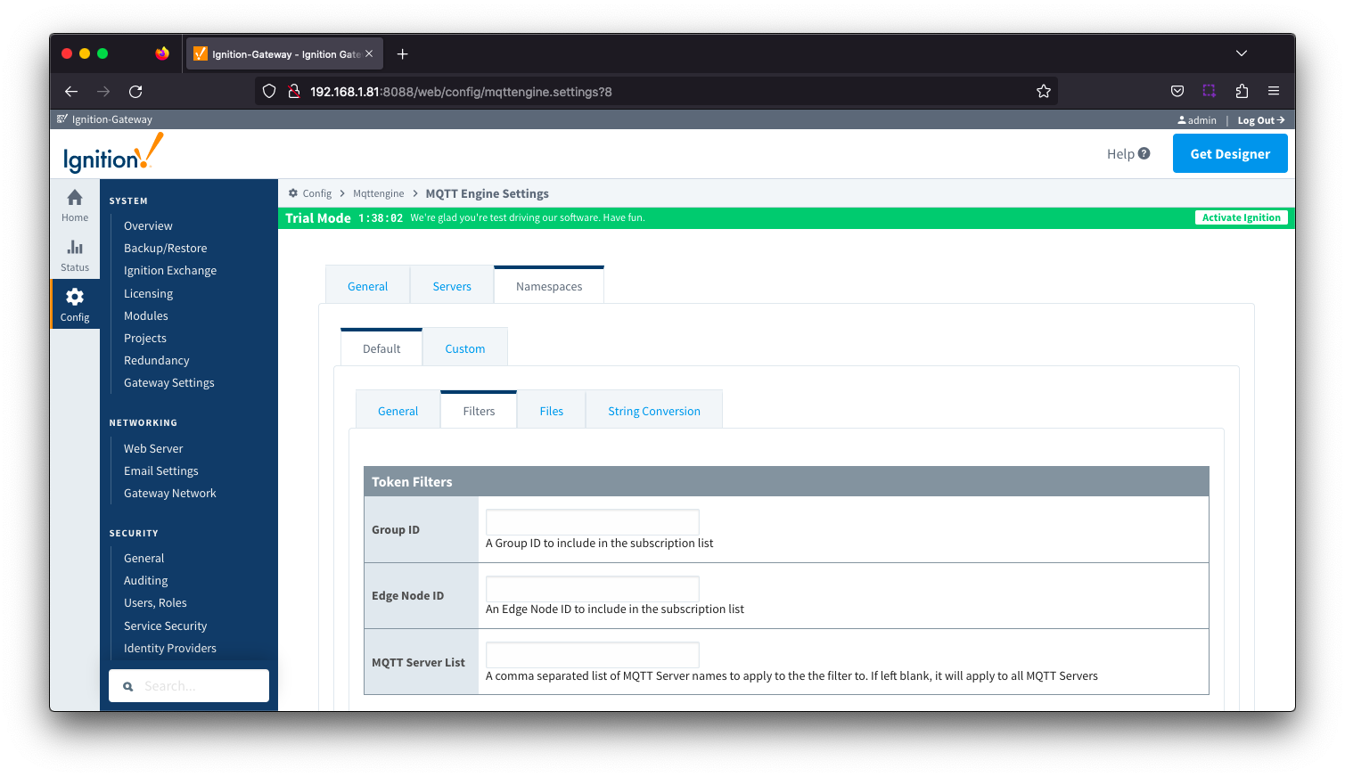Click the Mqttengine breadcrumb link
Screen dimensions: 1345x777
[x=378, y=193]
